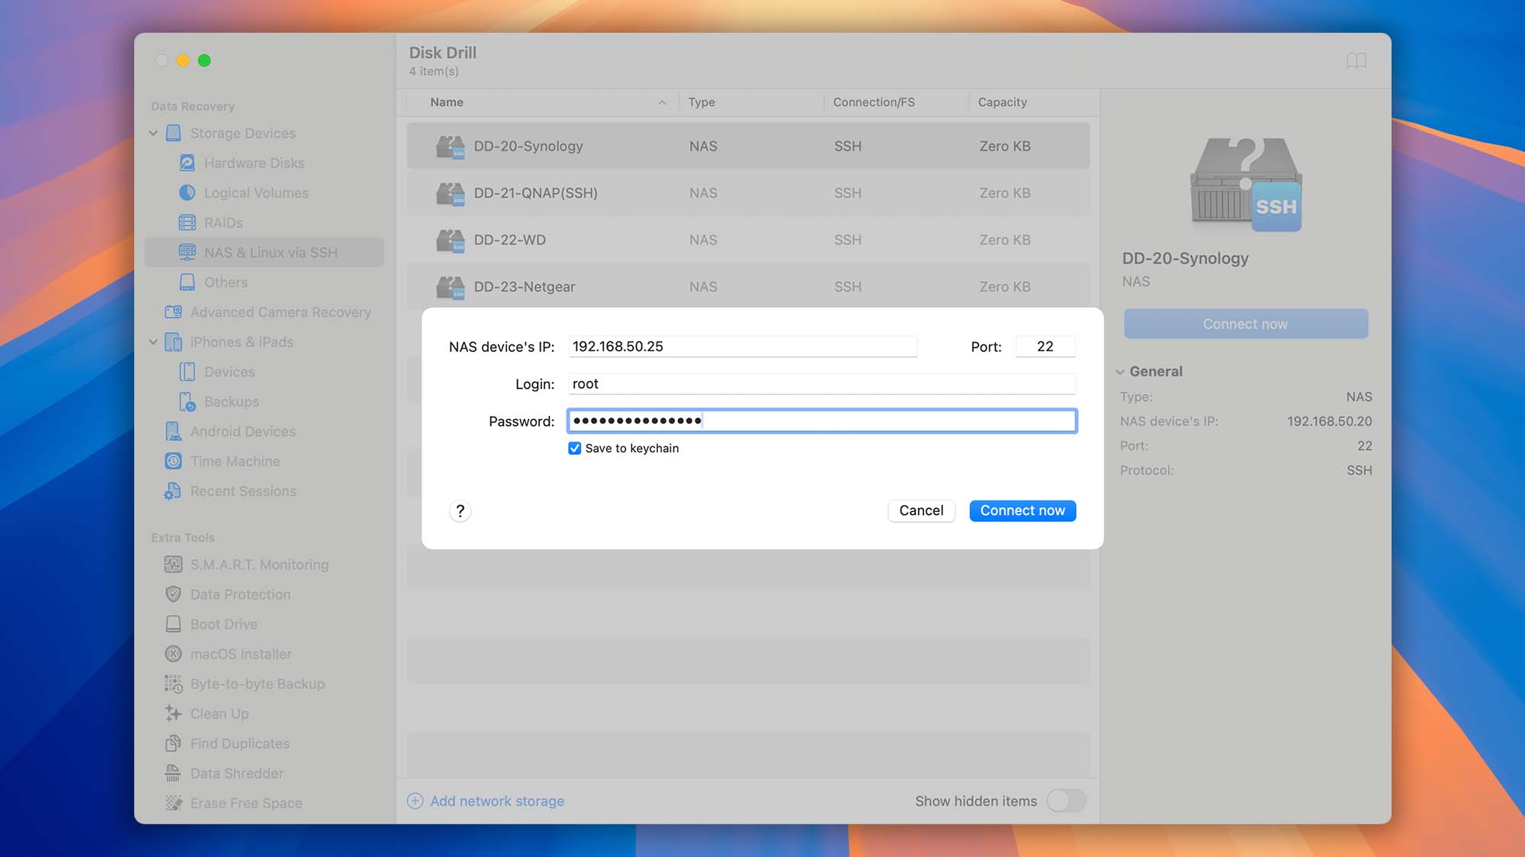The width and height of the screenshot is (1525, 857).
Task: Click the Storage Devices sidebar icon
Action: (x=174, y=133)
